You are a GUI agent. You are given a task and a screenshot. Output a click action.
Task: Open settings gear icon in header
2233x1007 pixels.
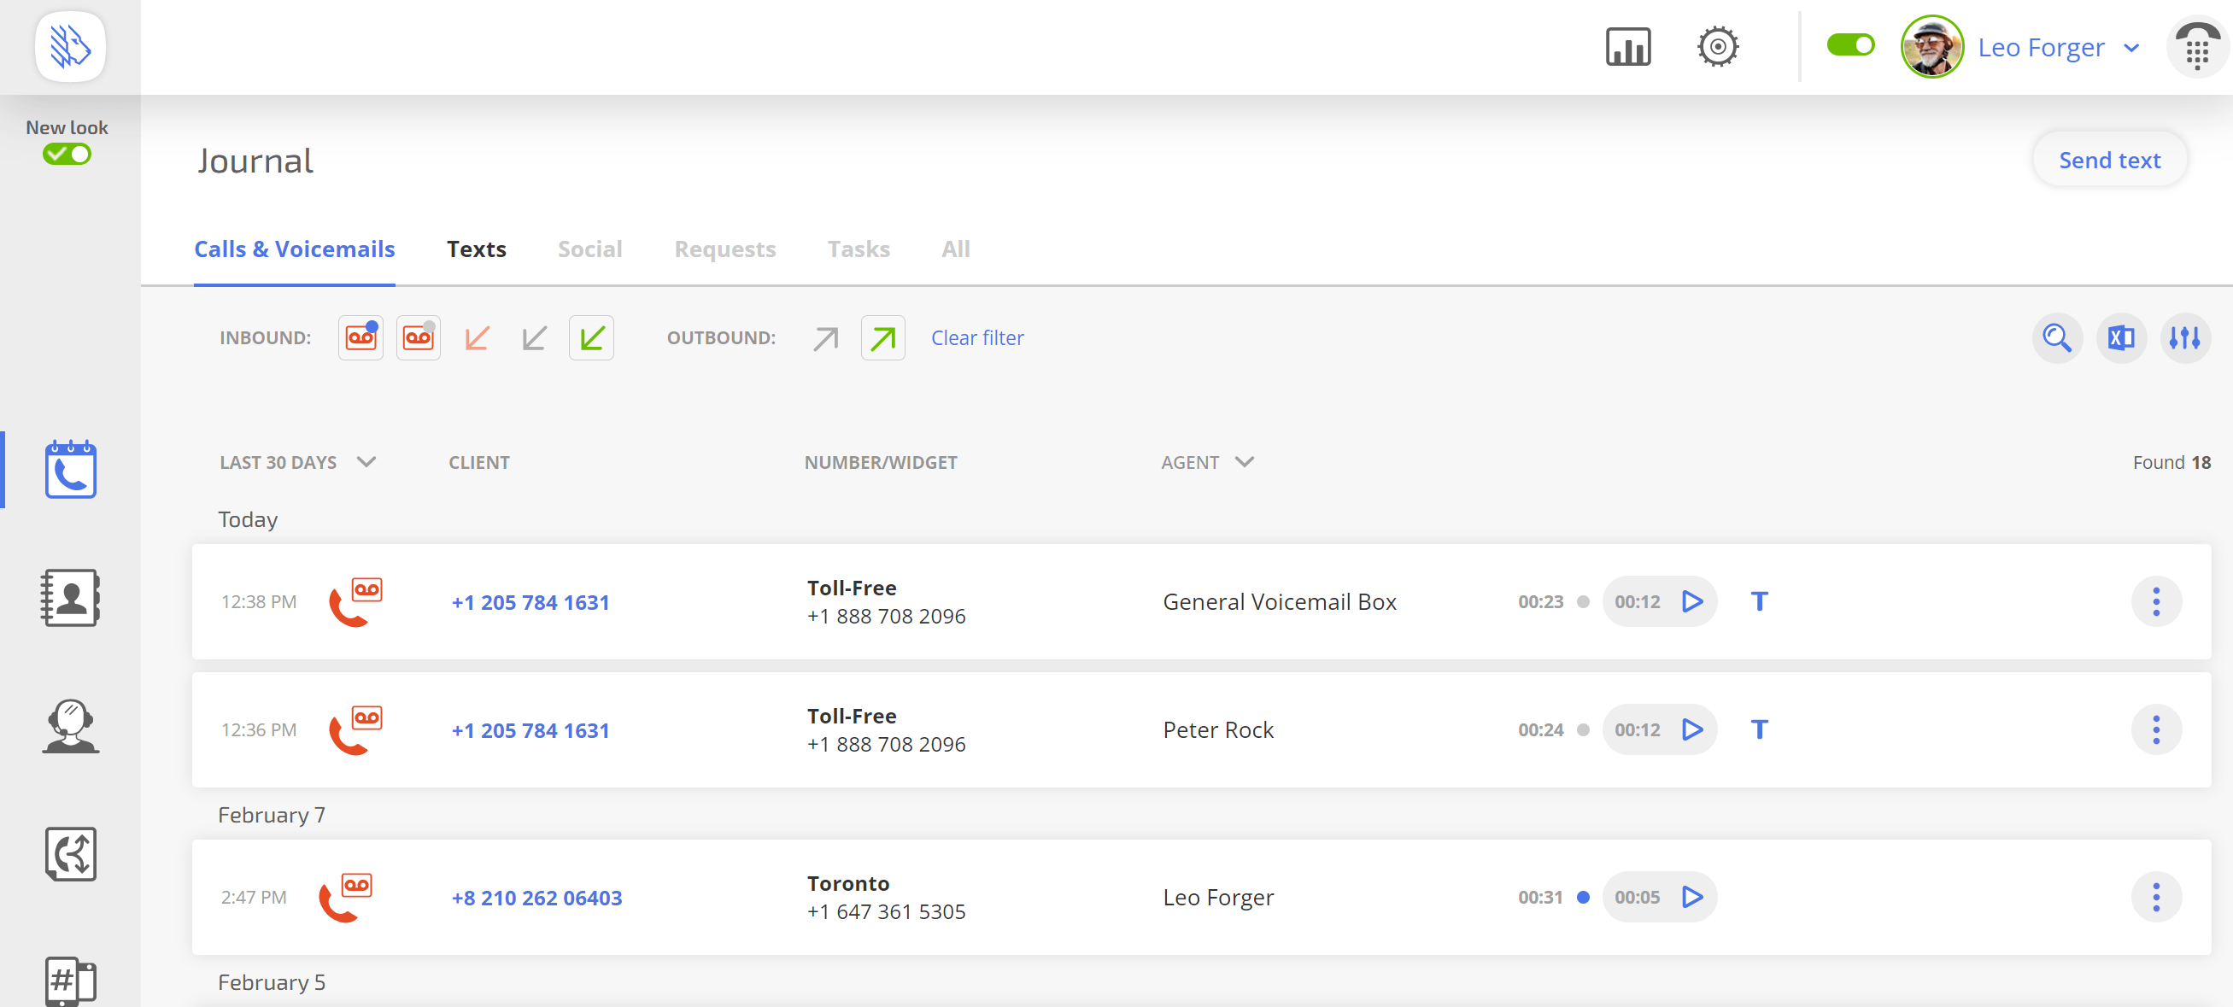click(1717, 47)
